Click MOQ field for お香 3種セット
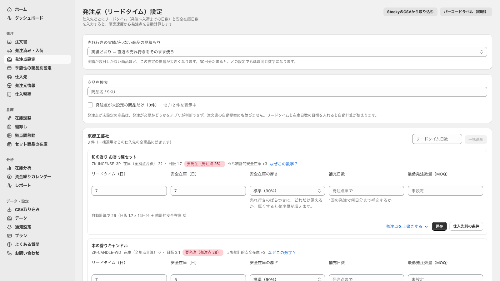This screenshot has width=500, height=281. tap(445, 191)
